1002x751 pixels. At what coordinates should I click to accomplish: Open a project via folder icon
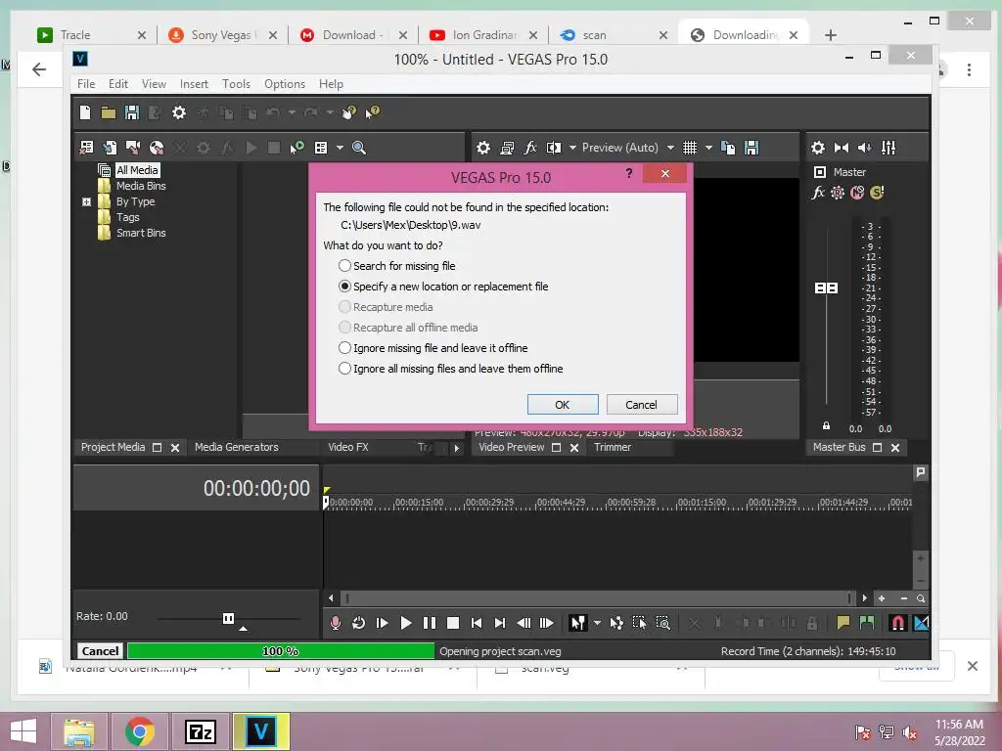pyautogui.click(x=108, y=113)
